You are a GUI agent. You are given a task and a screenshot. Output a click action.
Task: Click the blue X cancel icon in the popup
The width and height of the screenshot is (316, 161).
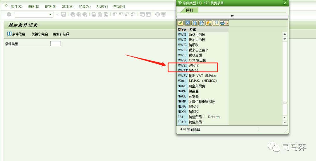pos(188,23)
